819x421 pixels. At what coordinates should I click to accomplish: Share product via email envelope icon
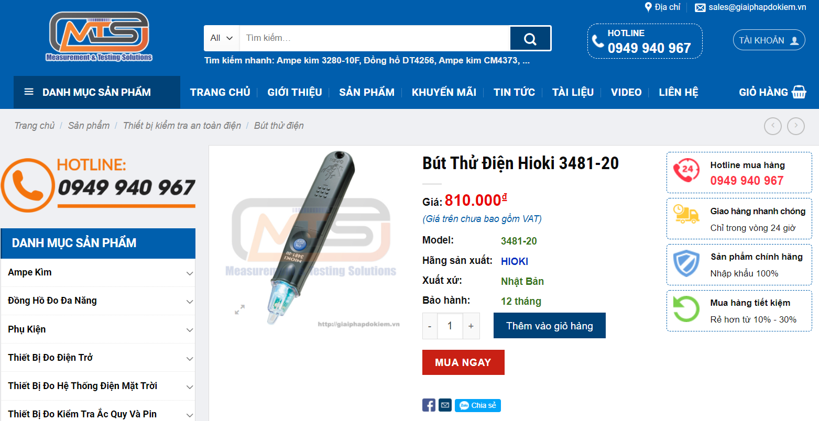(x=445, y=405)
